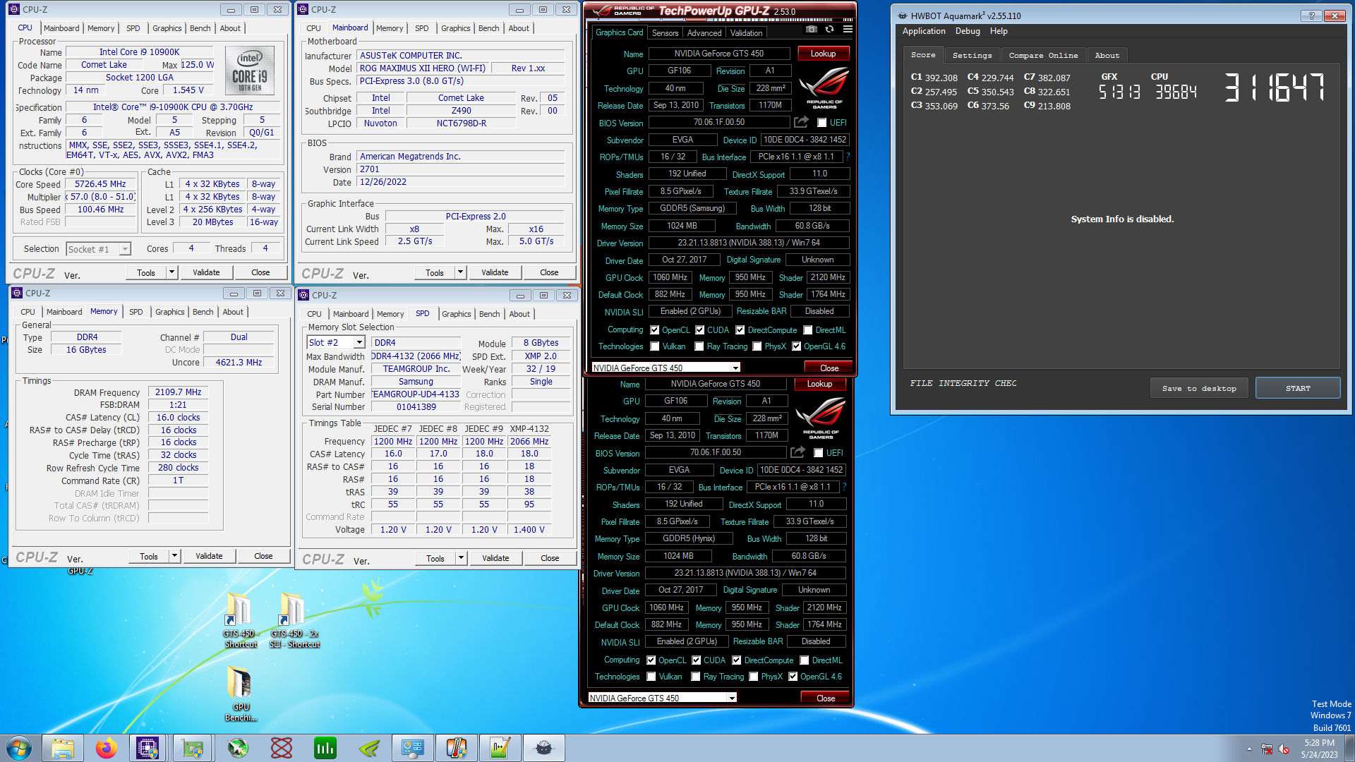Expand the Socket #1 selection dropdown
This screenshot has width=1355, height=762.
125,249
